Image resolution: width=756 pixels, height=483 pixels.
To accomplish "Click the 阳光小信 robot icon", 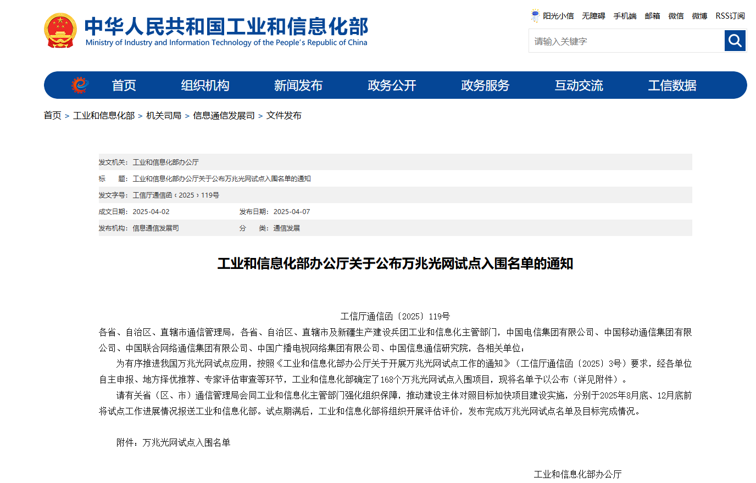I will [x=535, y=16].
